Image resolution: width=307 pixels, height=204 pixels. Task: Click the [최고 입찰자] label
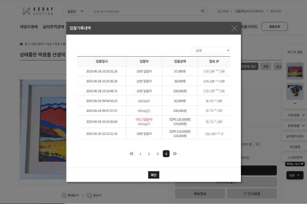[x=144, y=119]
